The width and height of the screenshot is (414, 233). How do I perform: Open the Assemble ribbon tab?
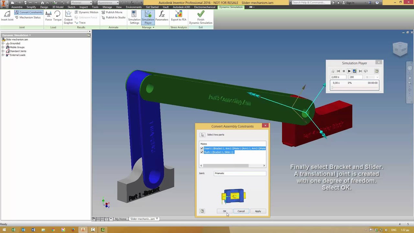pos(17,7)
